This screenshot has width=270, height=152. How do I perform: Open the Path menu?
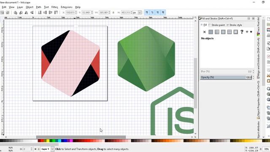[38, 7]
